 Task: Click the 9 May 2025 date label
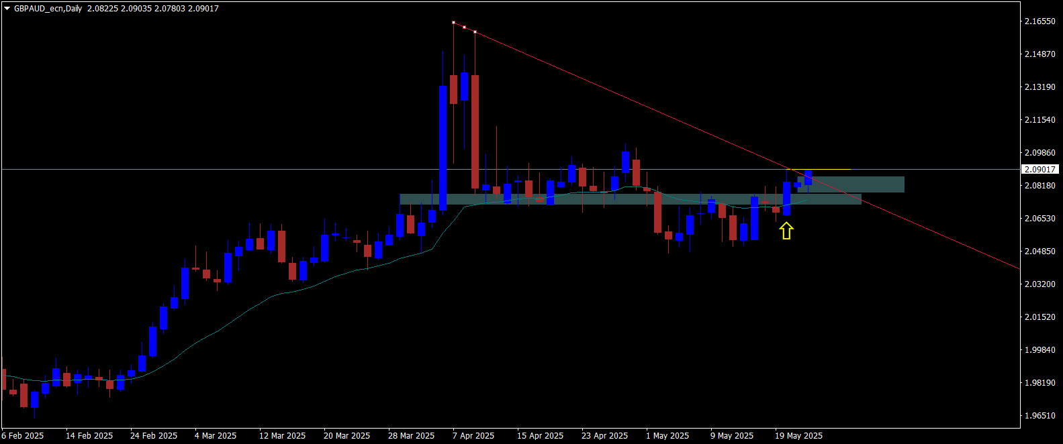[732, 436]
